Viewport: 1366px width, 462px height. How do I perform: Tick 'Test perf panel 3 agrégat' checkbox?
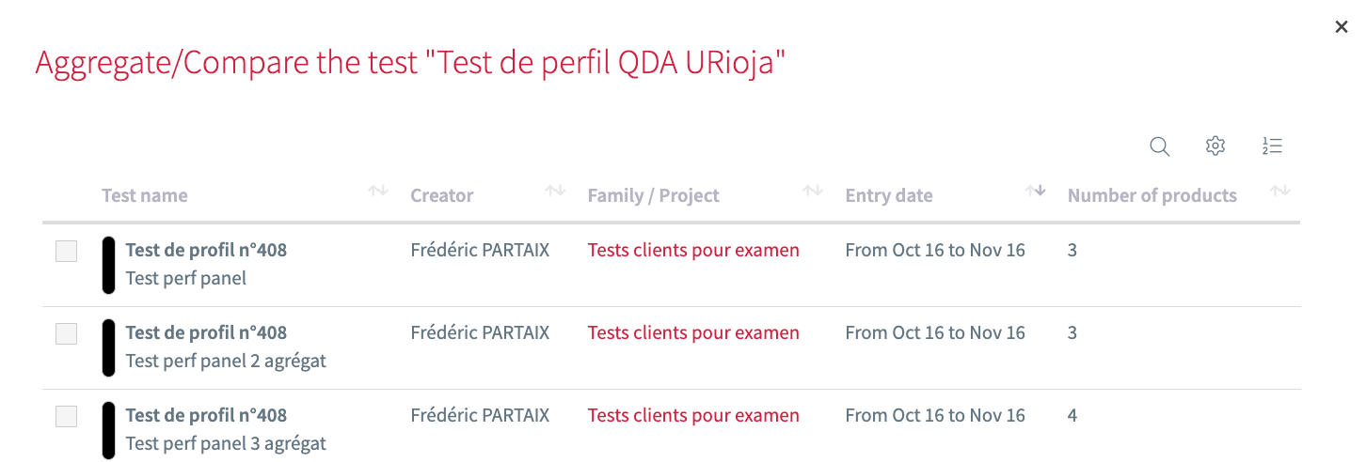[x=66, y=416]
